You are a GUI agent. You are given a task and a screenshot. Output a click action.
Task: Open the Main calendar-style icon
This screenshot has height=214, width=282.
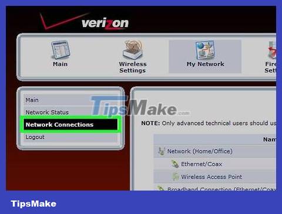61,50
